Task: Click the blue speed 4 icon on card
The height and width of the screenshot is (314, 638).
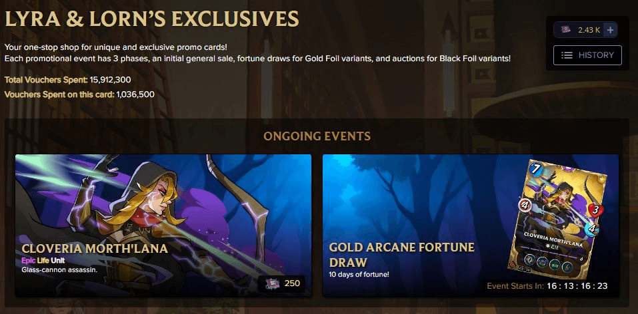Action: click(x=591, y=229)
